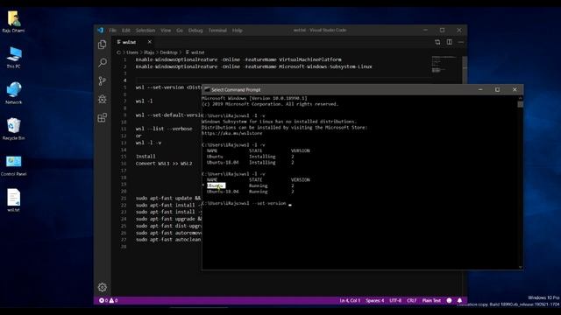Change indentation via Spaces: 4
Screen dimensions: 561x315
pos(374,300)
